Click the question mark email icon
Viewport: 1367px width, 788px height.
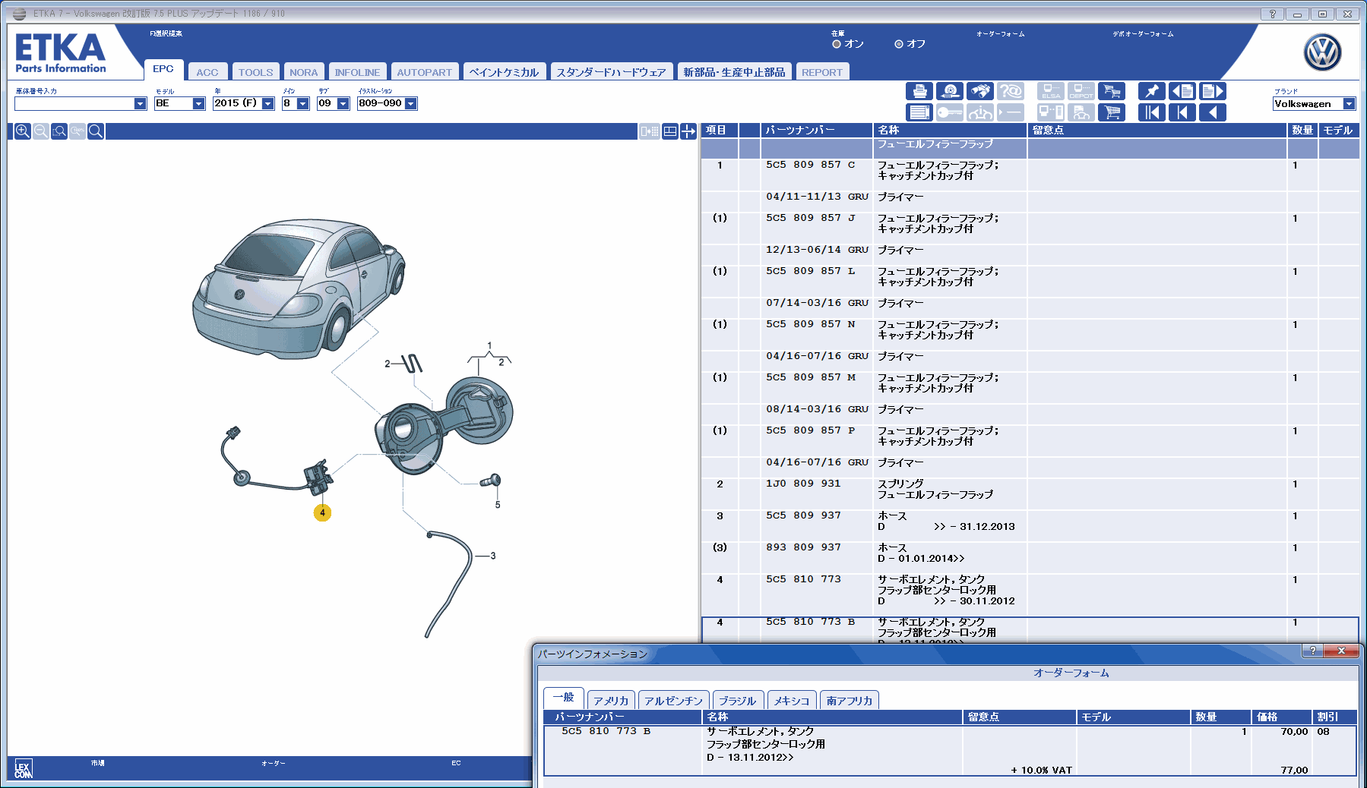click(1011, 91)
